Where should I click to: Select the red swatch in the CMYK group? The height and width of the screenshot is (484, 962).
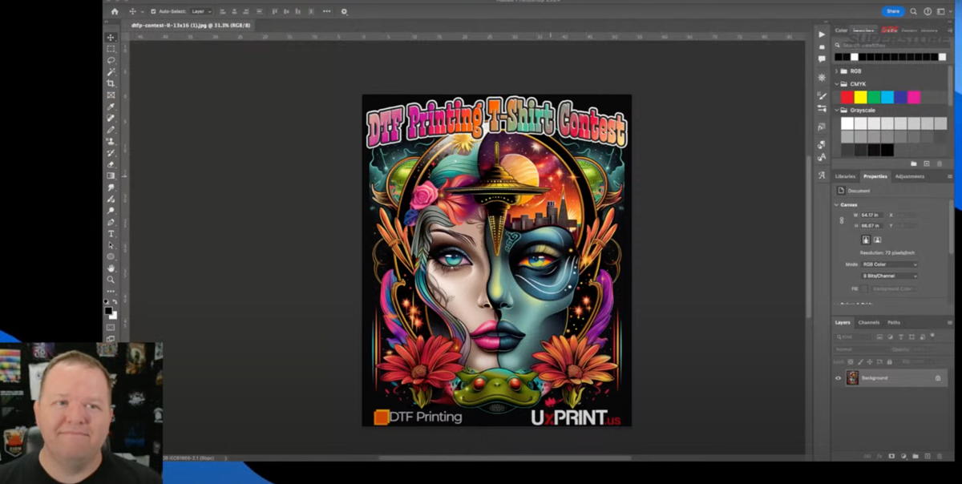pos(847,96)
